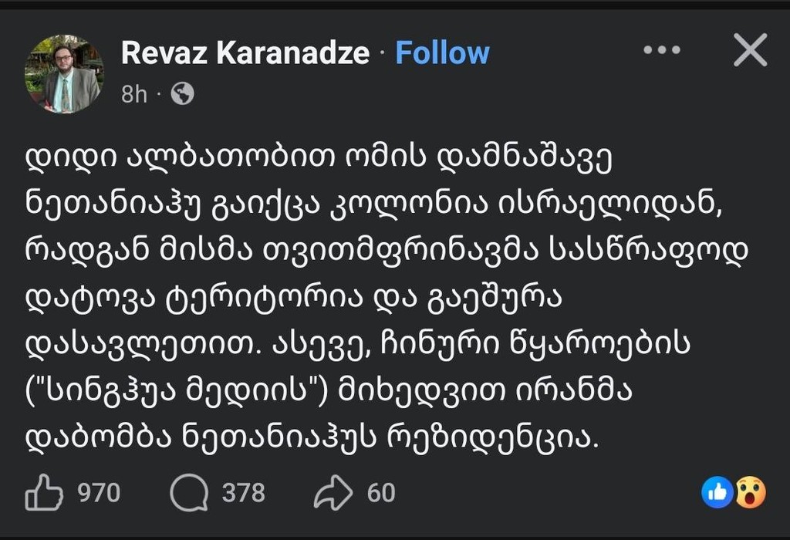The image size is (790, 540).
Task: Click the 378 comments count
Action: [243, 492]
